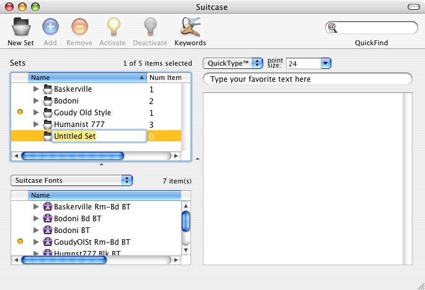Click the New Set toolbar icon
The width and height of the screenshot is (425, 290).
coord(21,27)
